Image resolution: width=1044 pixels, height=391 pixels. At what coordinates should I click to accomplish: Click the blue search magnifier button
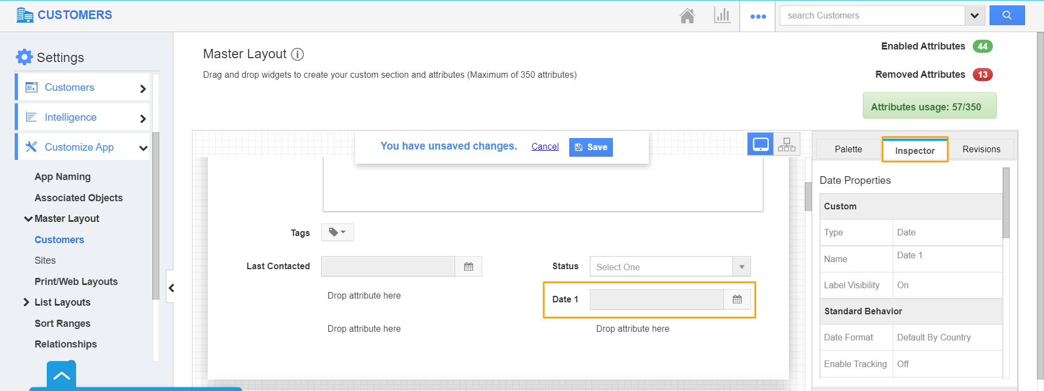pos(1006,16)
